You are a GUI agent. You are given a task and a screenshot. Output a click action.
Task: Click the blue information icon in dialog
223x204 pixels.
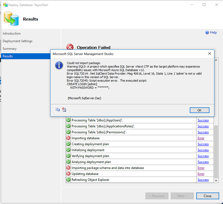59,65
